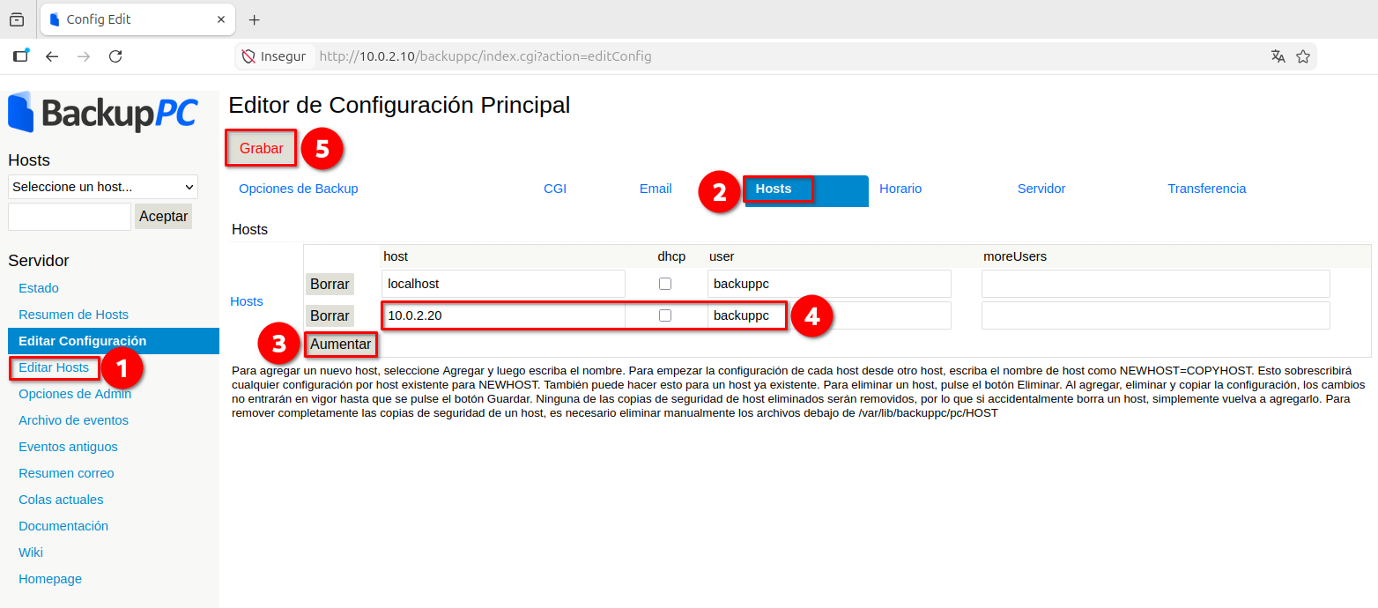
Task: Click Aumentar to add a host
Action: pyautogui.click(x=341, y=345)
